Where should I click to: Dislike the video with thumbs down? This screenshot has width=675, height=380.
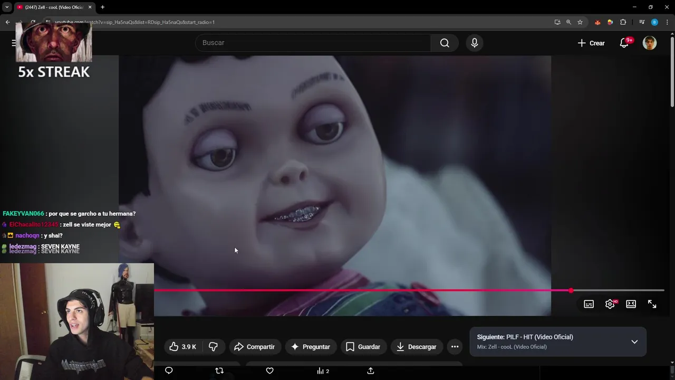(214, 347)
